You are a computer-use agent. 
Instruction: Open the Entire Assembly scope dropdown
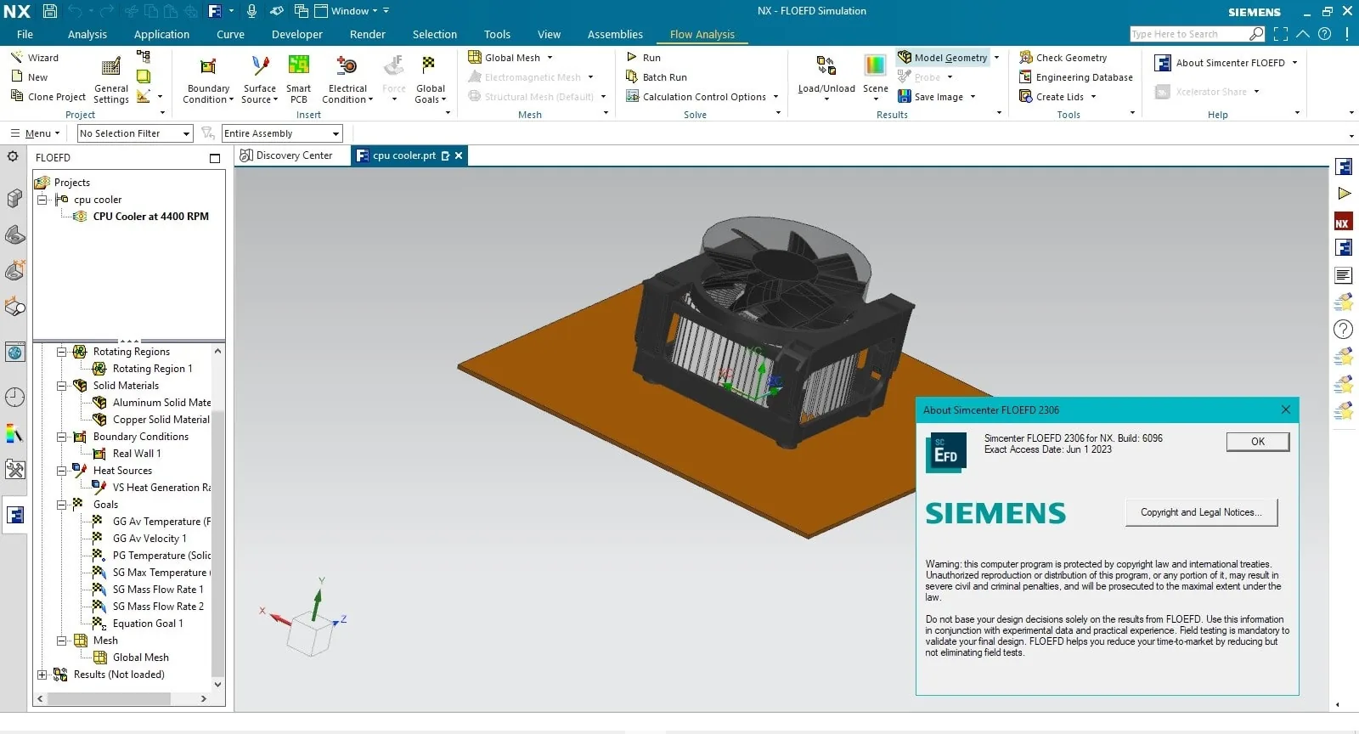click(282, 133)
